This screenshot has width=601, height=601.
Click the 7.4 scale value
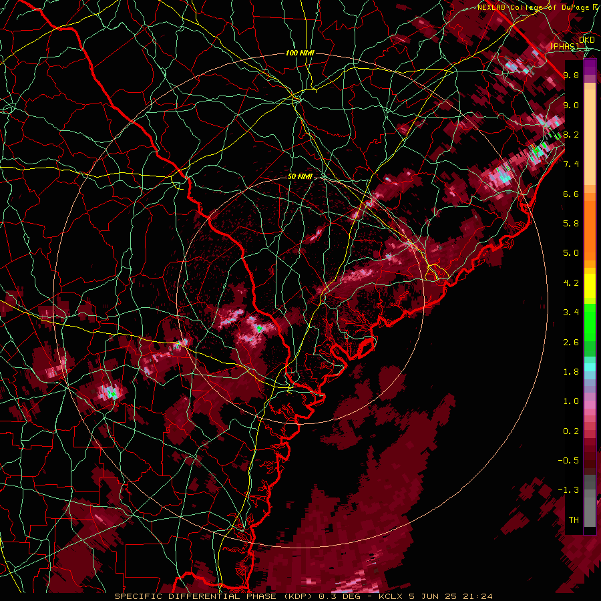coord(571,164)
